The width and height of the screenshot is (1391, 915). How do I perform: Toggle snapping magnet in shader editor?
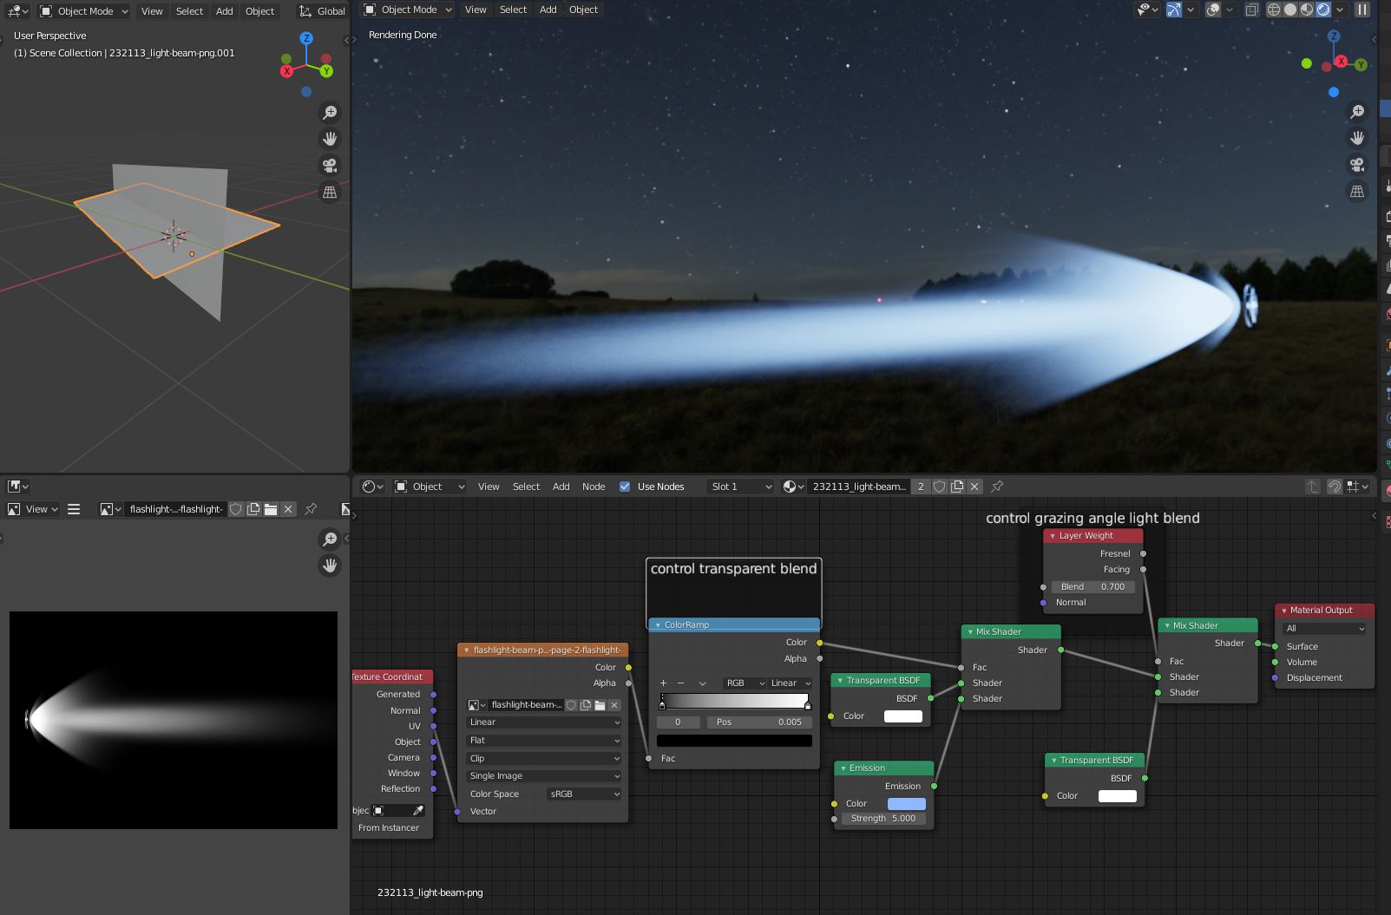click(1335, 487)
